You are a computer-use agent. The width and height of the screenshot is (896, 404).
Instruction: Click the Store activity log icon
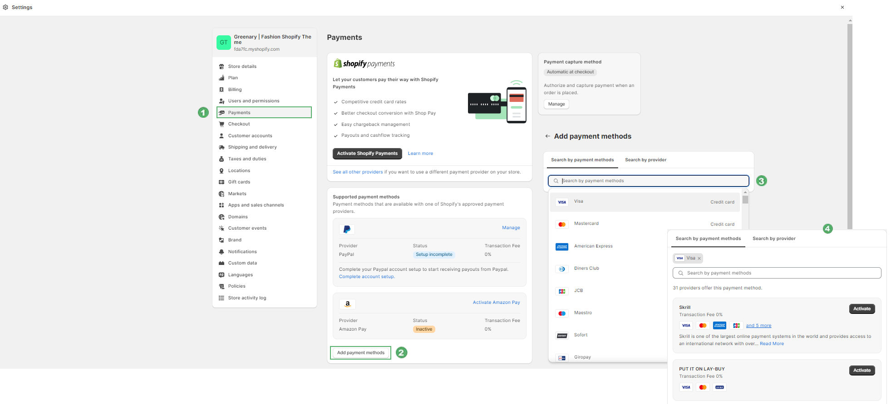point(222,298)
